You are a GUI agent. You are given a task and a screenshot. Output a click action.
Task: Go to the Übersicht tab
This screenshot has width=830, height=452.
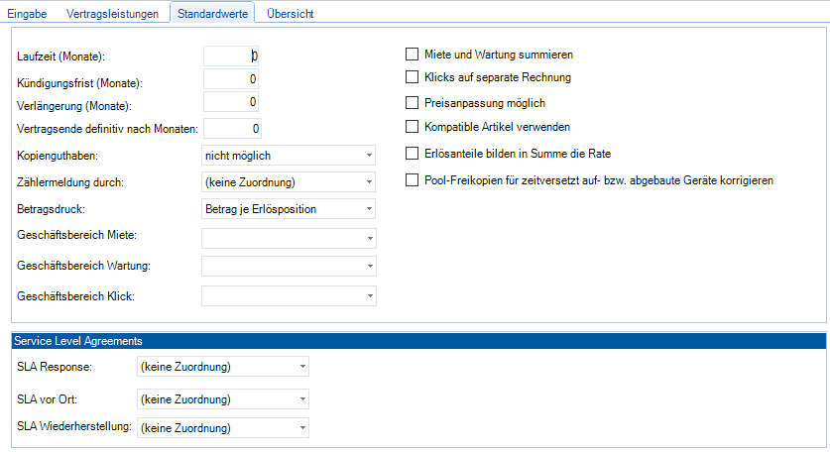[293, 13]
